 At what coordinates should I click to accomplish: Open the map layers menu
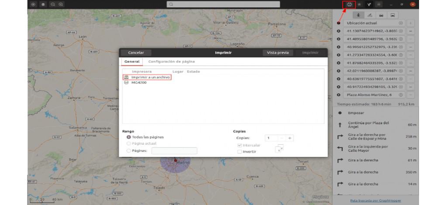click(43, 4)
